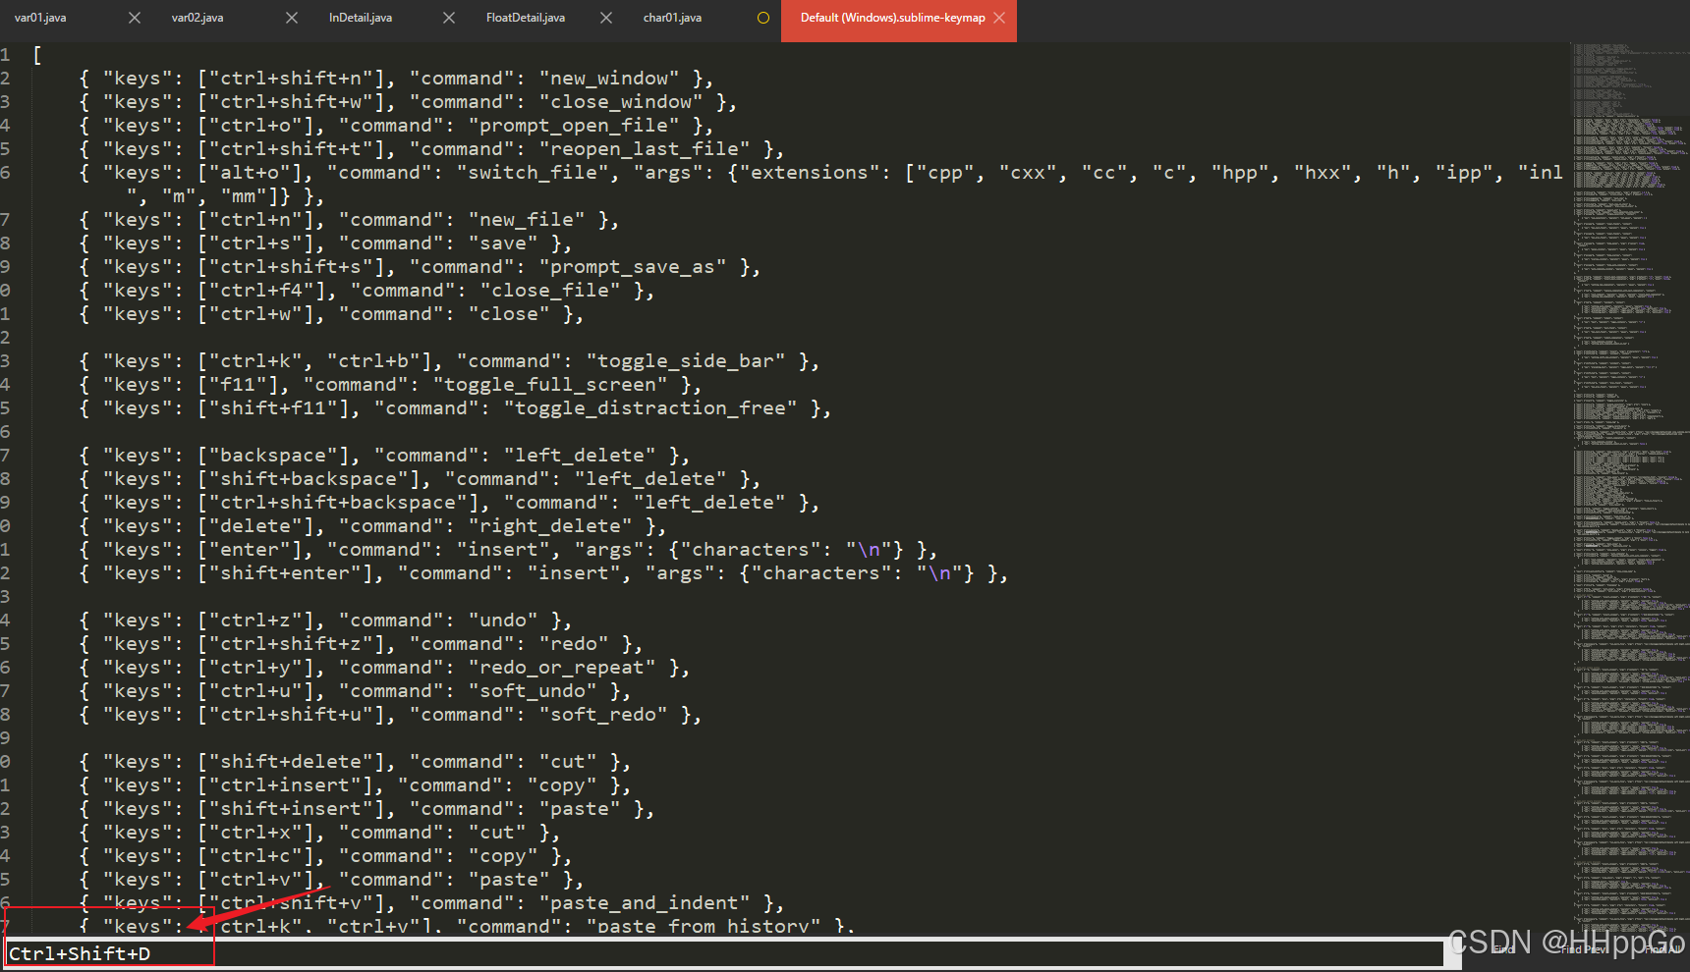Viewport: 1690px width, 972px height.
Task: Click the "close_window" command text
Action: tap(621, 102)
